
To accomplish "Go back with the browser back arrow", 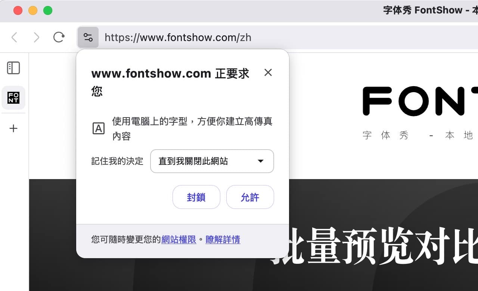I will point(14,37).
